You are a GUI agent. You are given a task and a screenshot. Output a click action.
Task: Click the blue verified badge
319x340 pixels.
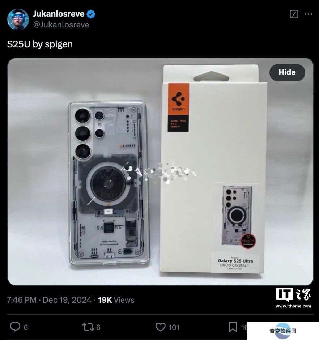tap(91, 14)
